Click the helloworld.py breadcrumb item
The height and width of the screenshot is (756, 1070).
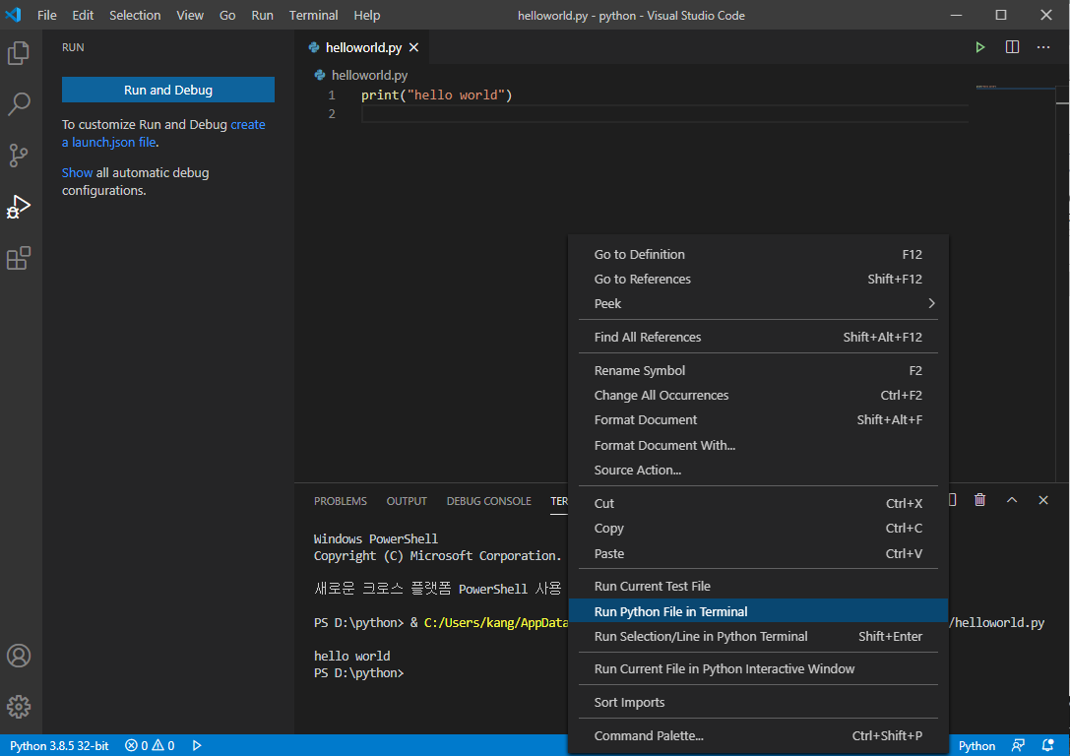[x=369, y=75]
